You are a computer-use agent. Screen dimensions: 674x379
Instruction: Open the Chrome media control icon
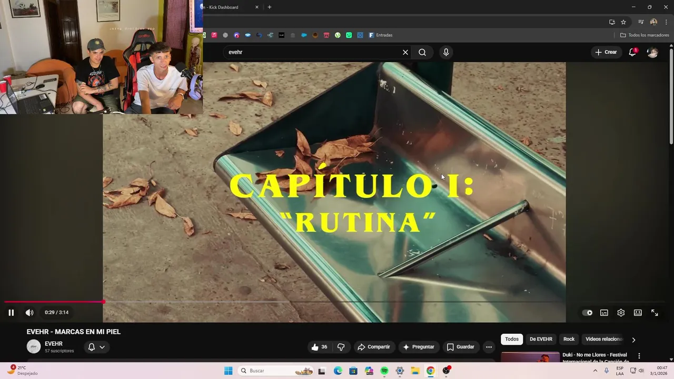click(x=641, y=22)
